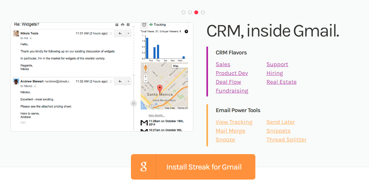
Task: Click Andrew Stewart's avatar photo
Action: pos(16,81)
